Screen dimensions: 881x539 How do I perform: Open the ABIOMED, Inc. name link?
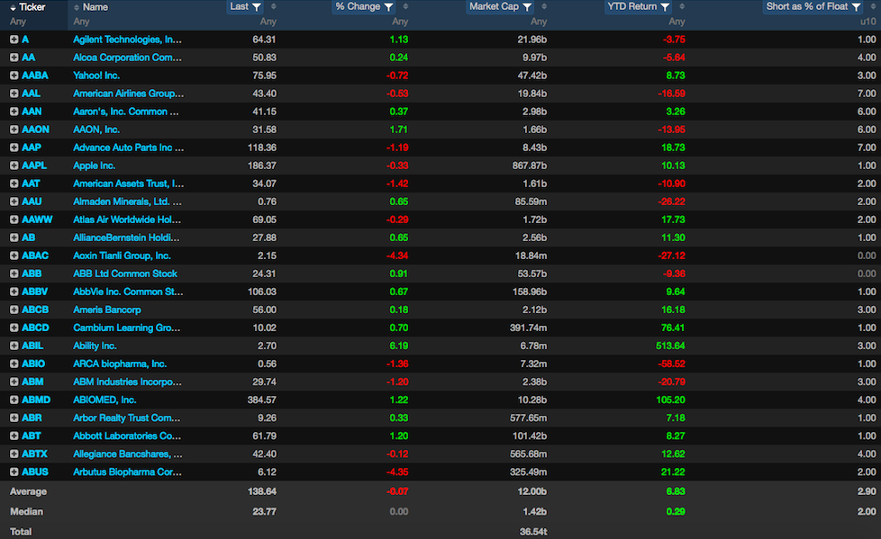pyautogui.click(x=105, y=400)
